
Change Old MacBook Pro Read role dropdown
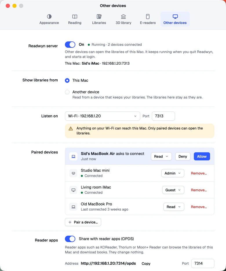pyautogui.click(x=174, y=207)
